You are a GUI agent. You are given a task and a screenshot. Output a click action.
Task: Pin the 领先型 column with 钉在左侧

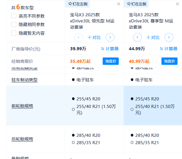tap(78, 4)
